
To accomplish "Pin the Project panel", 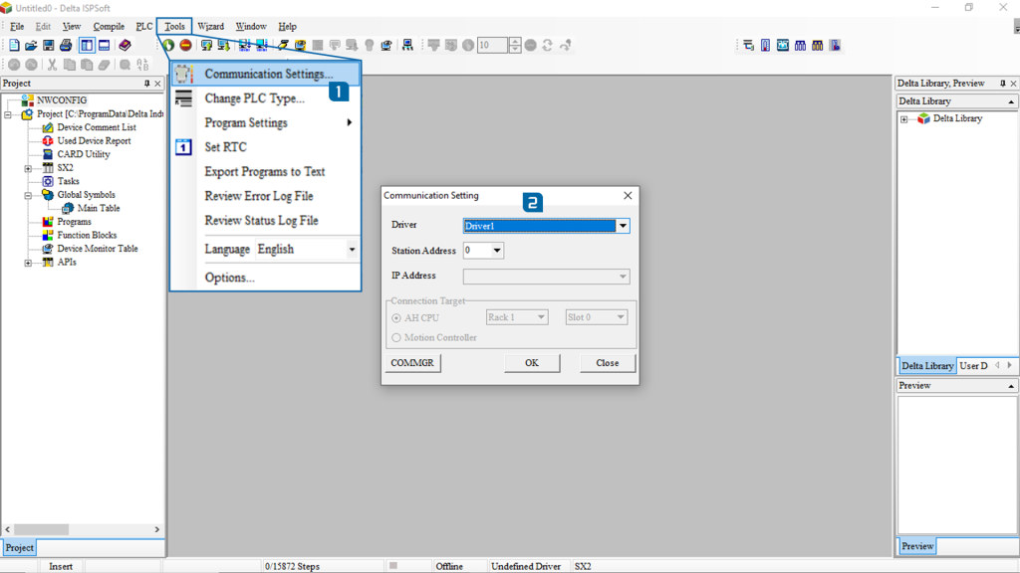I will tap(147, 84).
